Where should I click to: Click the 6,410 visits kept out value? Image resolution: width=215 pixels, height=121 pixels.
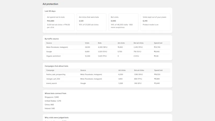tap(145, 21)
